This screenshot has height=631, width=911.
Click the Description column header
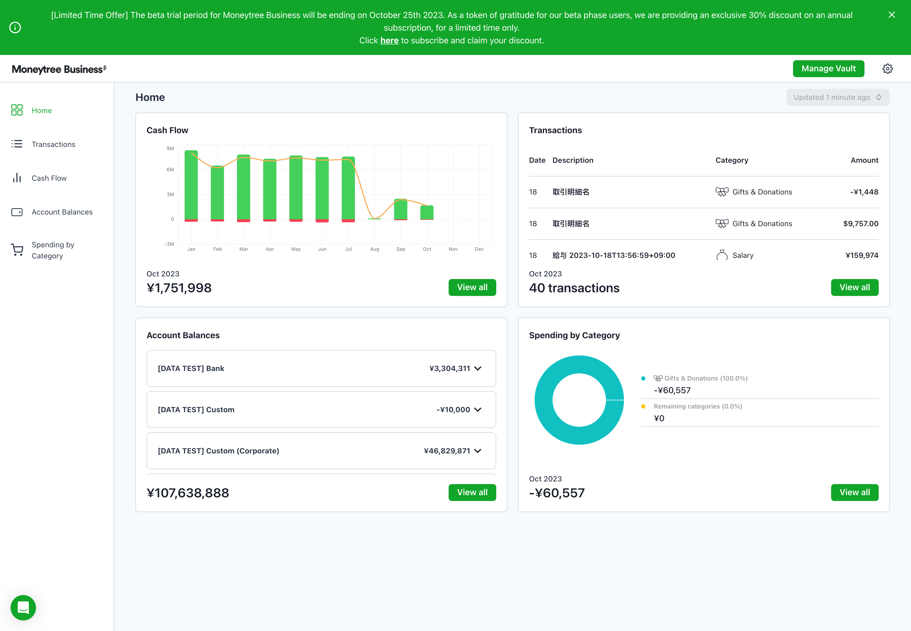pos(573,160)
